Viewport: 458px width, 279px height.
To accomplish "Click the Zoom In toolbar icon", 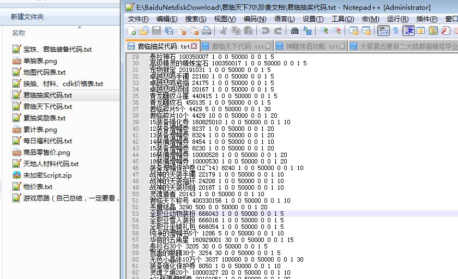I will pos(324,31).
